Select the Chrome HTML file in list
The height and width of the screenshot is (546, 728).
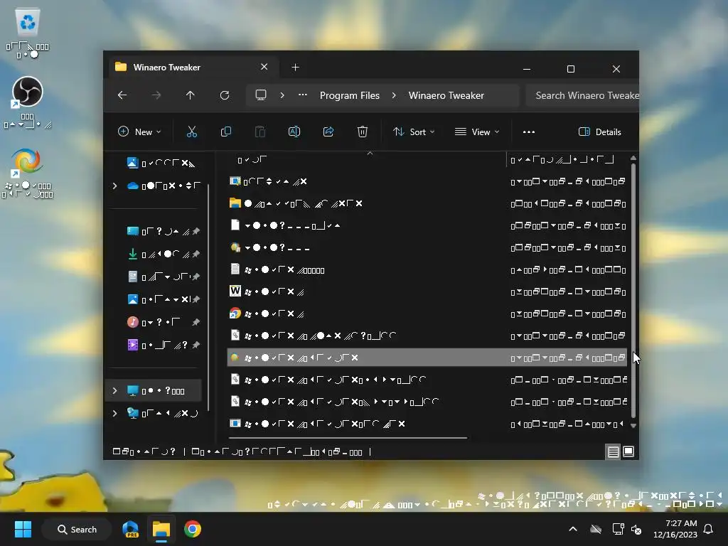tap(235, 314)
